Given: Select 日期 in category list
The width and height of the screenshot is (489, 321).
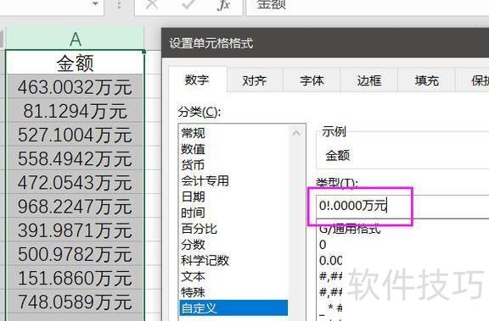Looking at the screenshot, I should coord(233,196).
